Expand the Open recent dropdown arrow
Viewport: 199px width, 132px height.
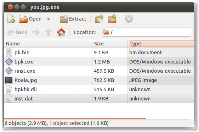[48, 19]
